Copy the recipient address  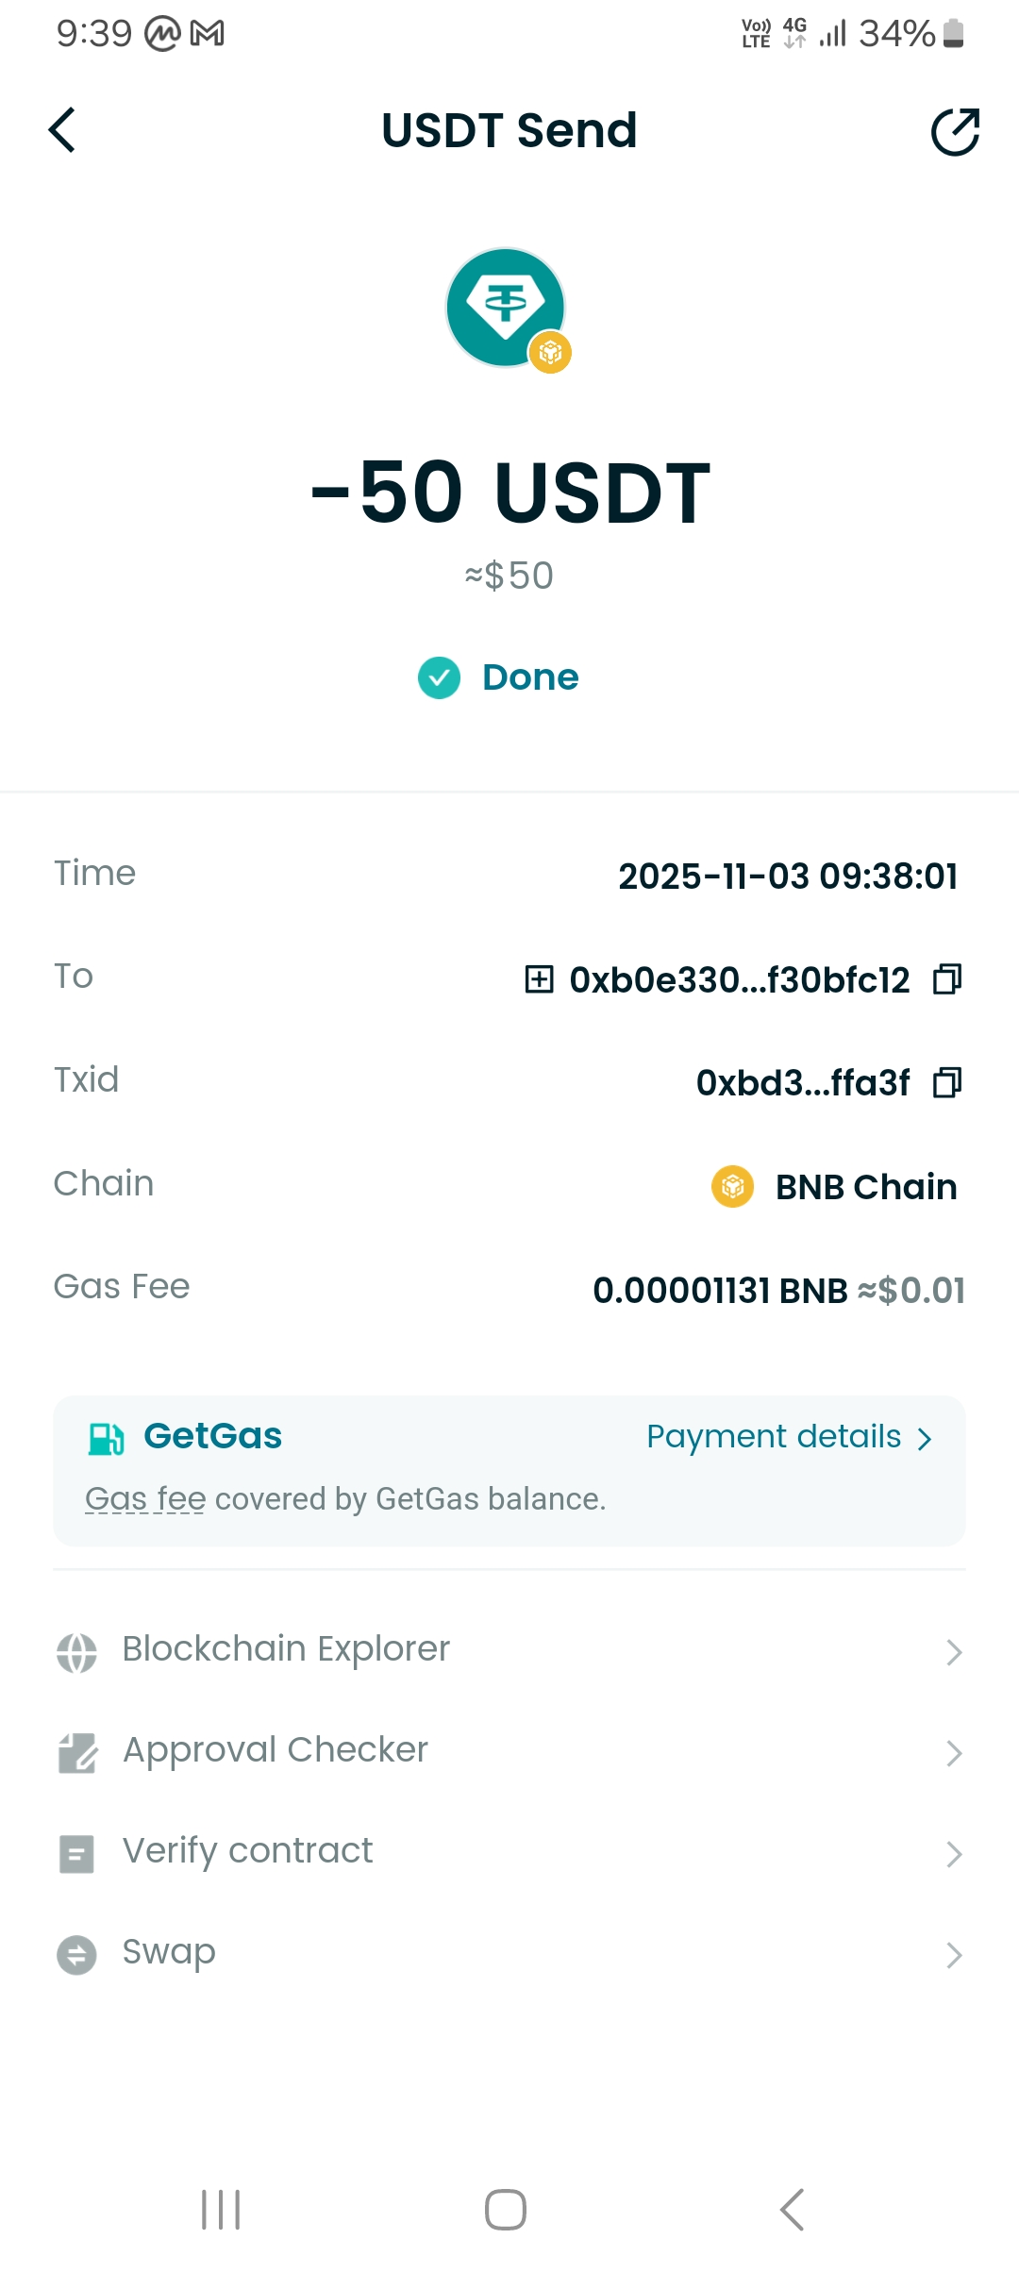point(947,979)
